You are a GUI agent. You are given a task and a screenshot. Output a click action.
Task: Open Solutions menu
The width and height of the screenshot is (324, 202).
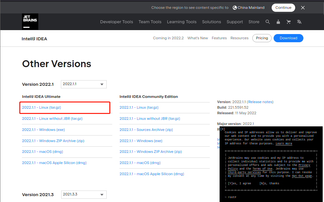click(x=211, y=22)
